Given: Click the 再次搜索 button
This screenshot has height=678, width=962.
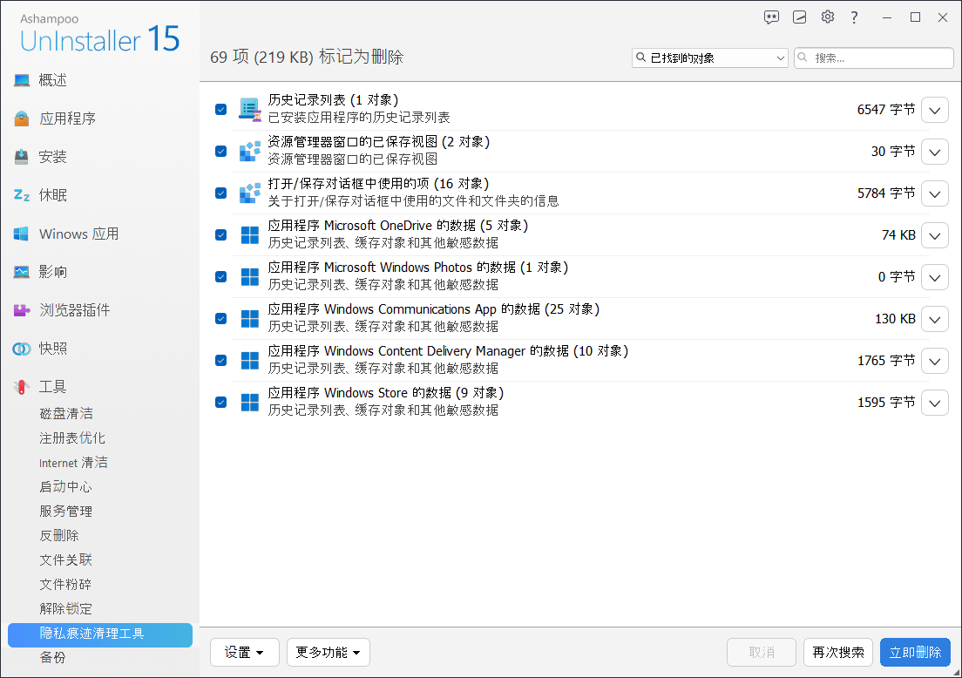Looking at the screenshot, I should [838, 652].
